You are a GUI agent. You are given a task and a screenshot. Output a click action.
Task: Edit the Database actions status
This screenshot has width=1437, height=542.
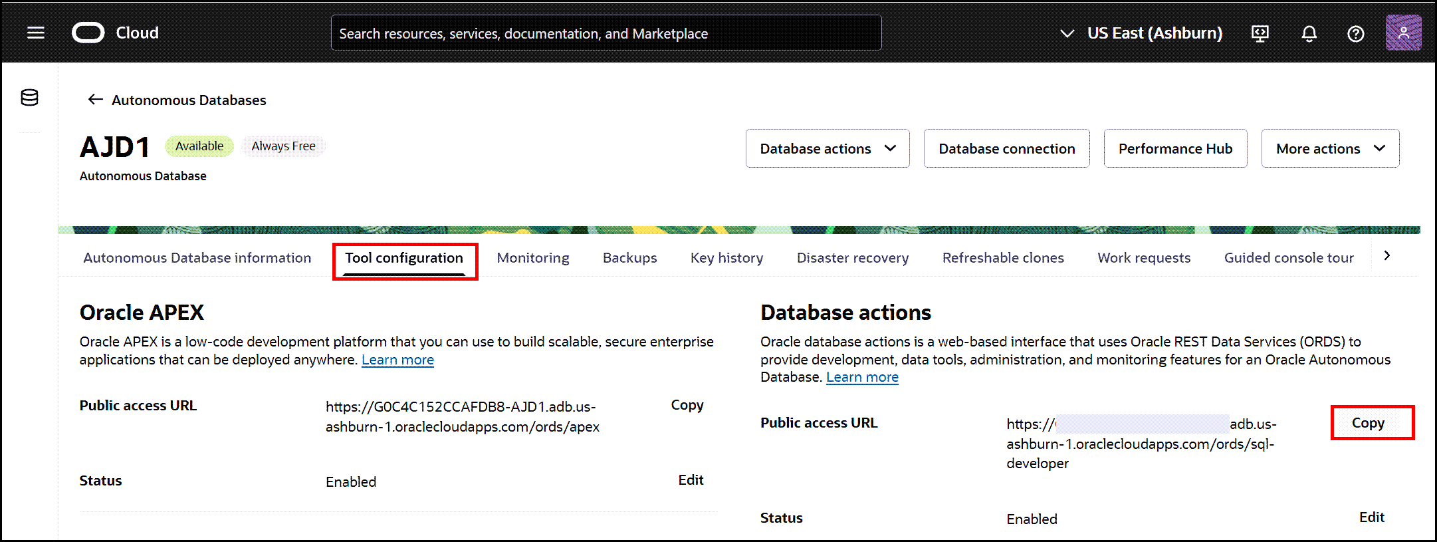pos(1372,517)
